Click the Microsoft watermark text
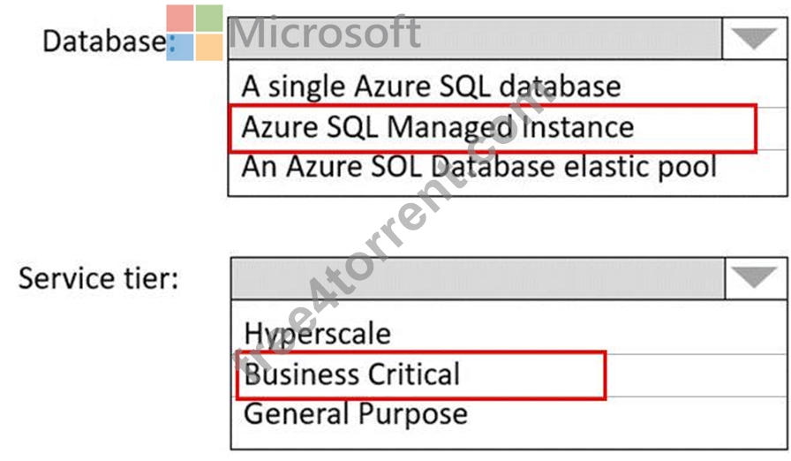The width and height of the screenshot is (791, 461). (325, 33)
